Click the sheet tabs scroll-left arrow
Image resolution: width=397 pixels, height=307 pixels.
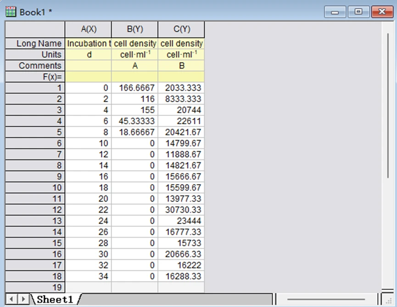[11, 299]
